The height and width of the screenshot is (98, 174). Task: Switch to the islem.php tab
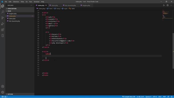click(x=55, y=5)
